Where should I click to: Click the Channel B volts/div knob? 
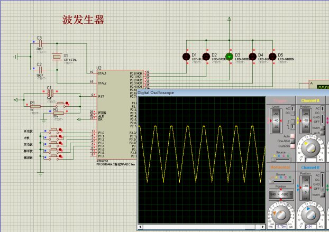coord(310,215)
